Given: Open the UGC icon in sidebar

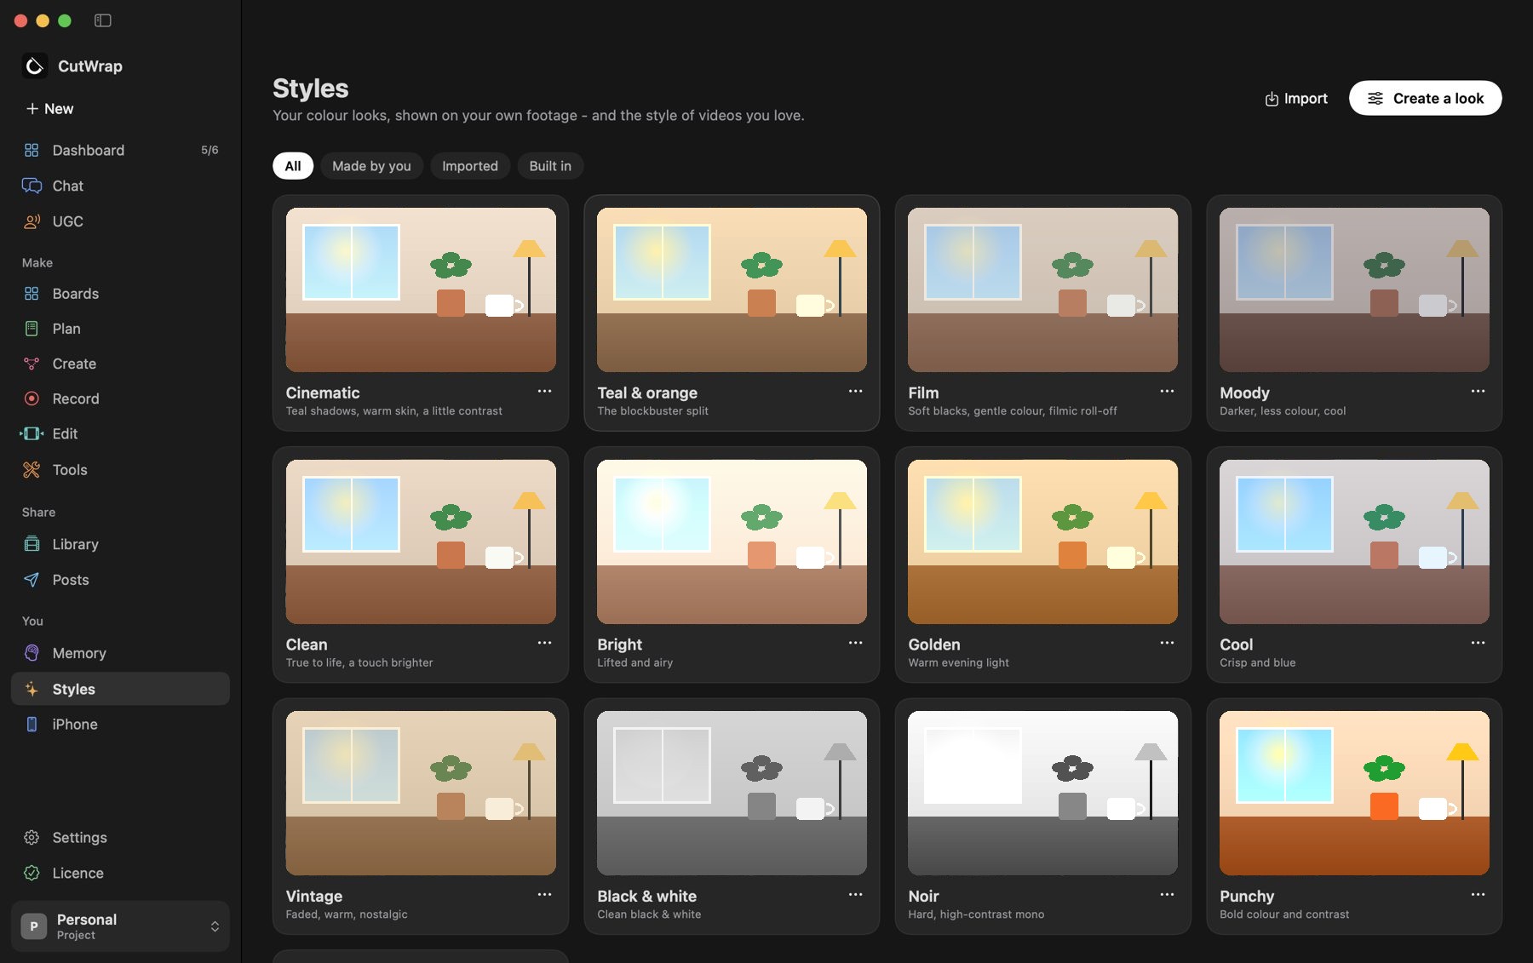Looking at the screenshot, I should click(32, 221).
